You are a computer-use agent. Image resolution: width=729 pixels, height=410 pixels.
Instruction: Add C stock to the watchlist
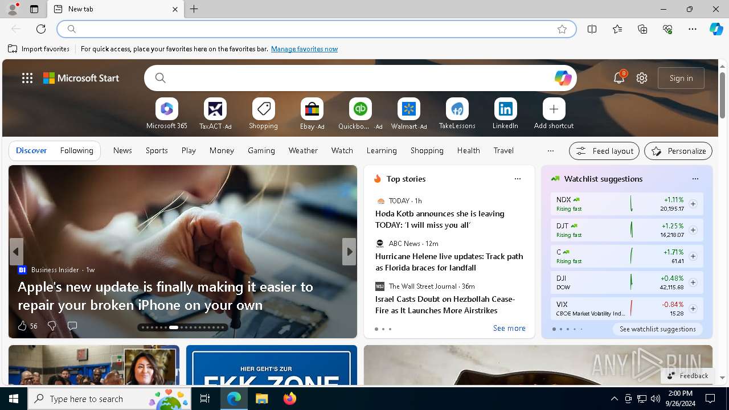coord(693,256)
